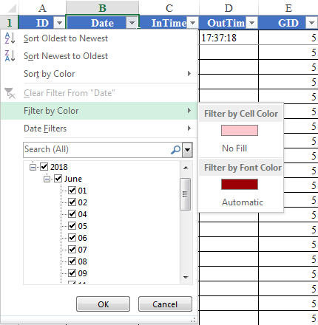Uncheck day 01 checkbox
Viewport: 318px width, 325px height.
point(72,191)
